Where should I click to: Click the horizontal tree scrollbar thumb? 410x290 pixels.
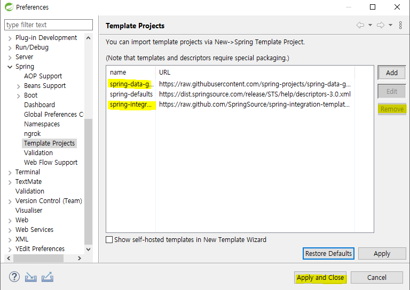coord(38,258)
